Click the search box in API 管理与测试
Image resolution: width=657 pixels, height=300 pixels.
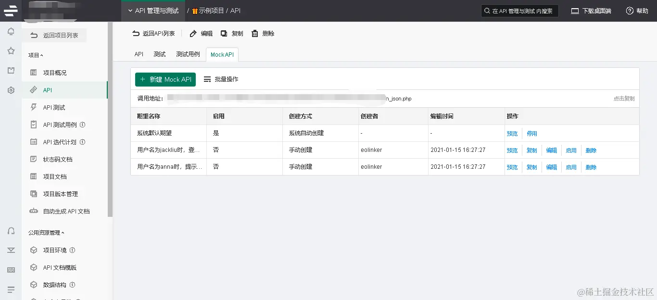pyautogui.click(x=520, y=11)
